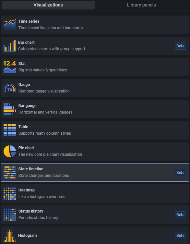The height and width of the screenshot is (244, 190).
Task: Pick the Status history icon
Action: click(10, 215)
